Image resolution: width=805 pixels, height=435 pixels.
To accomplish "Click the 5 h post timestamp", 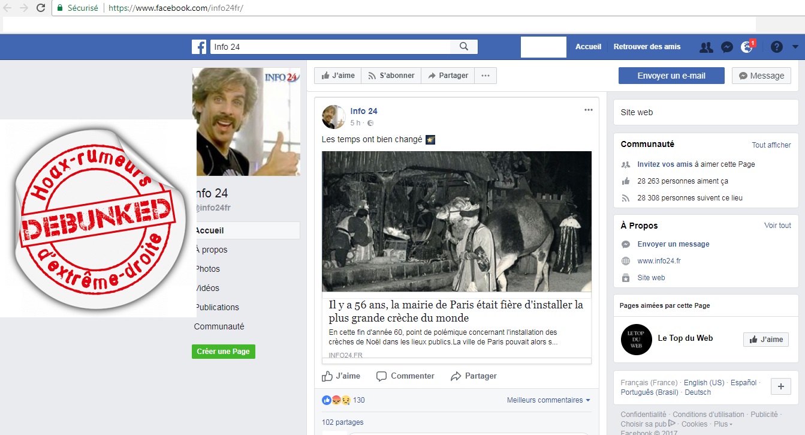I will tap(355, 123).
